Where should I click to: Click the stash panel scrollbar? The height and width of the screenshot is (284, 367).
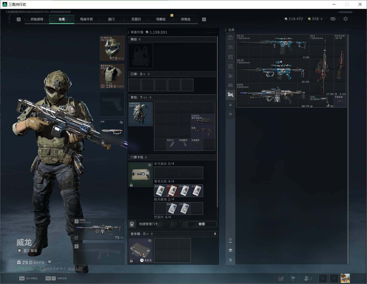pos(348,149)
